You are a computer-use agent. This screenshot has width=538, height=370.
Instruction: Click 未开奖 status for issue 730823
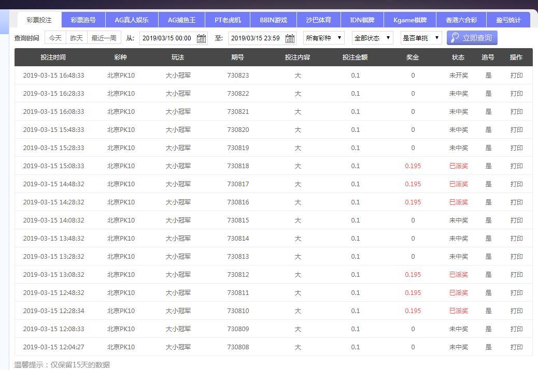tap(459, 76)
